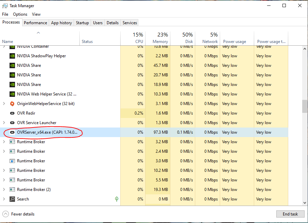Click the Task Manager title bar icon
308x223 pixels.
tap(5, 6)
